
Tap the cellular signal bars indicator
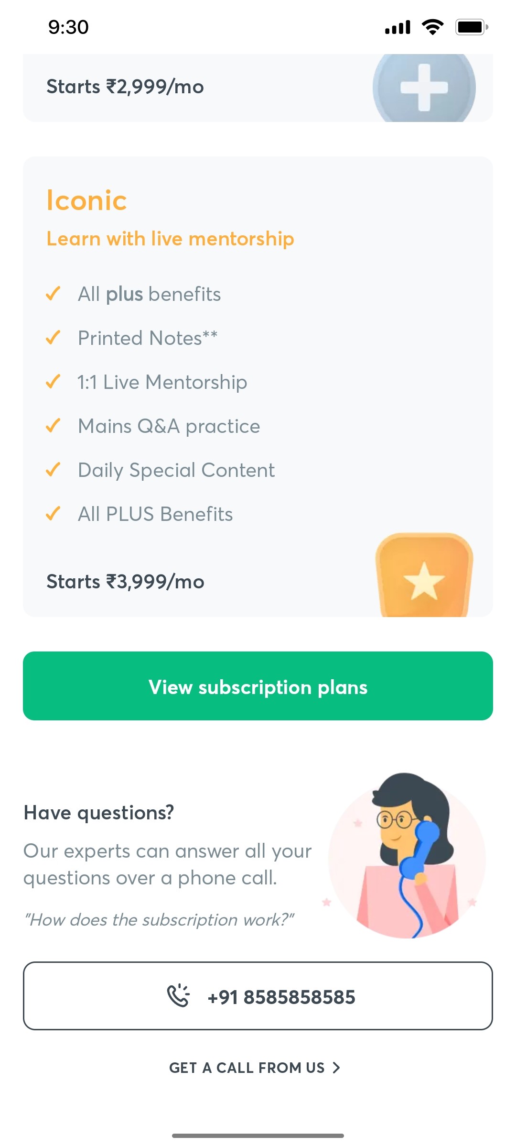pos(398,27)
